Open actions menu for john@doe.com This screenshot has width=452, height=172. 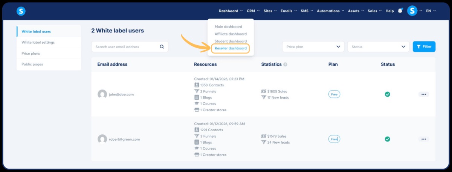point(424,94)
